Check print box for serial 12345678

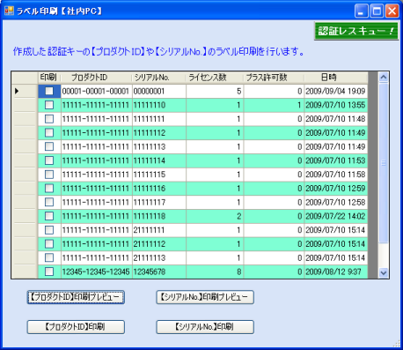point(49,272)
